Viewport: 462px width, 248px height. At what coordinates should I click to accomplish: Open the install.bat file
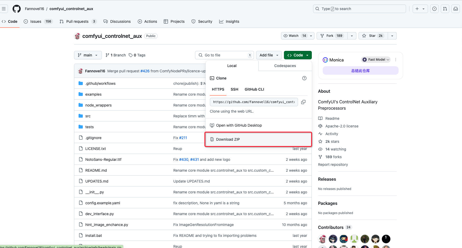click(94, 236)
